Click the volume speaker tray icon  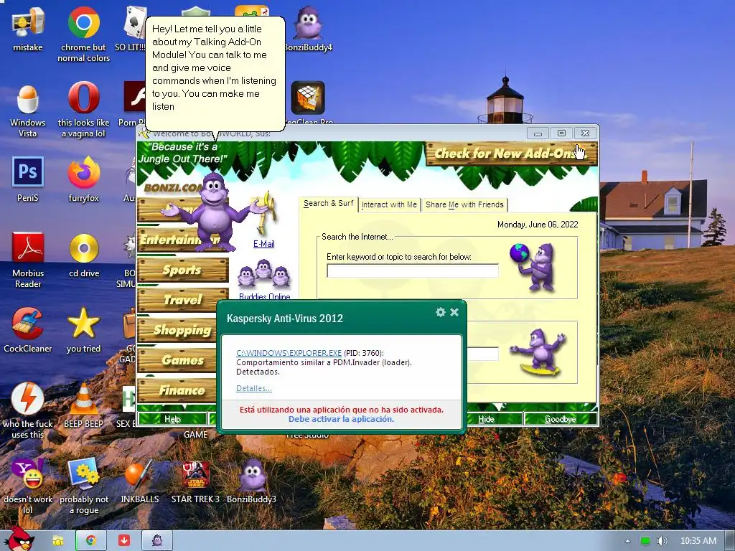click(662, 541)
